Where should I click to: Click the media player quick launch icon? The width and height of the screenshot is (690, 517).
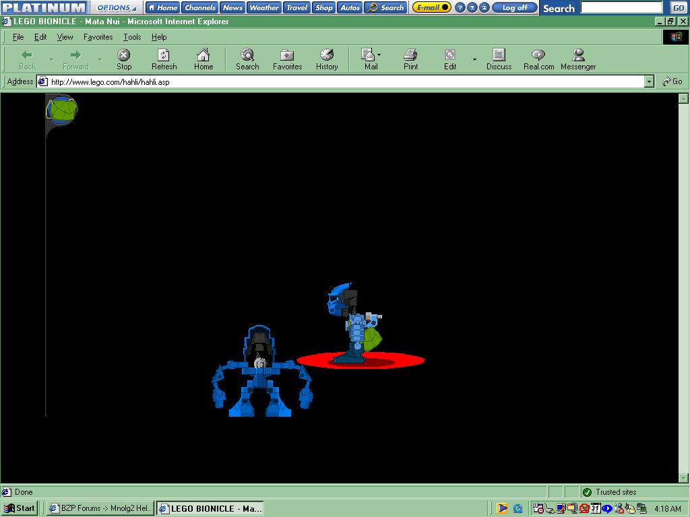[x=502, y=508]
